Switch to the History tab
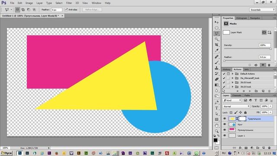Viewport: 277px width, 156px height. pos(226,69)
